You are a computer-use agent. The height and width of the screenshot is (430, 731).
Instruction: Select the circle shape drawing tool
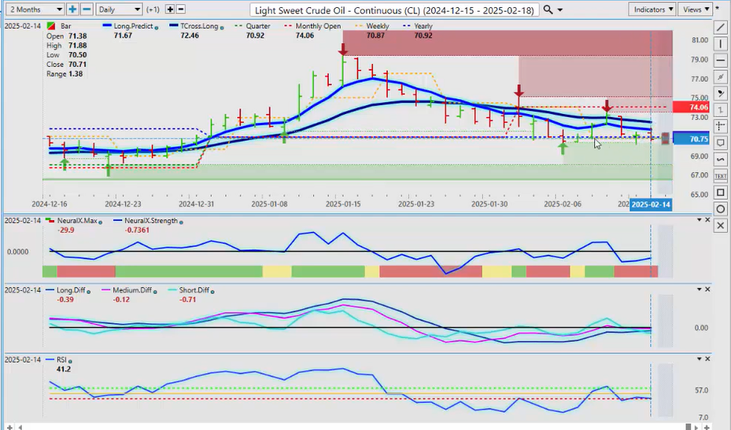[721, 209]
